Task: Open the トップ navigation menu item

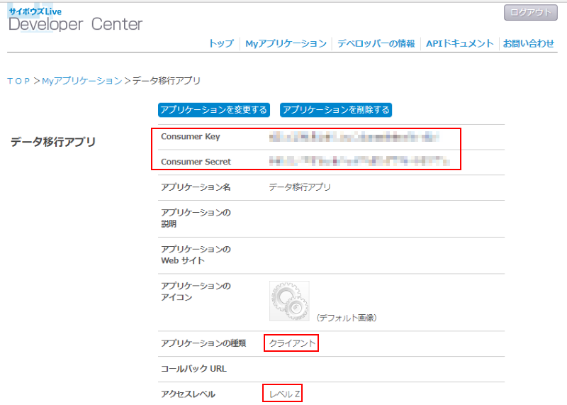Action: pyautogui.click(x=221, y=43)
